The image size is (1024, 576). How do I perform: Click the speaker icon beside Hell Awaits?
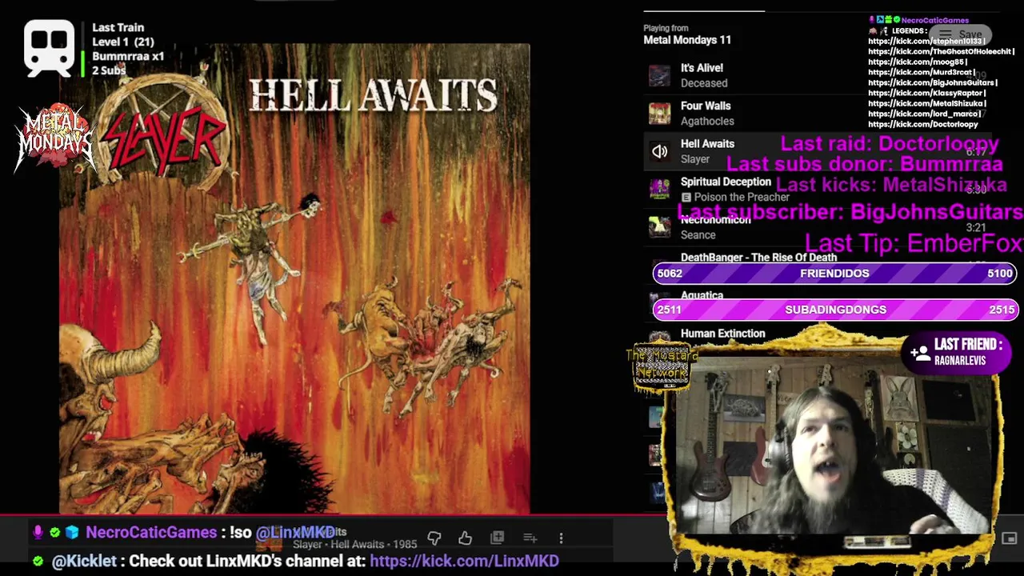659,151
